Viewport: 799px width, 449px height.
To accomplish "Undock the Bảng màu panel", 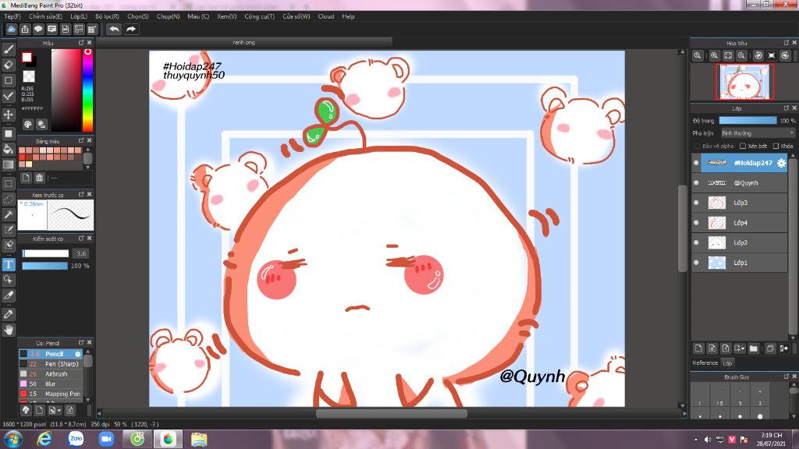I will [81, 140].
